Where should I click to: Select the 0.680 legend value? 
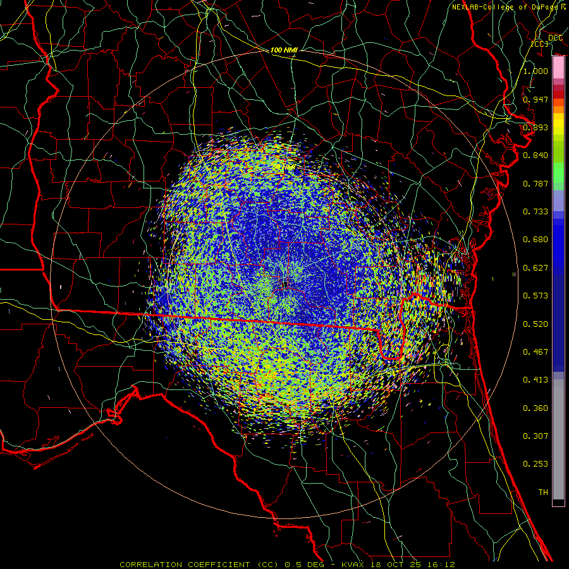535,240
